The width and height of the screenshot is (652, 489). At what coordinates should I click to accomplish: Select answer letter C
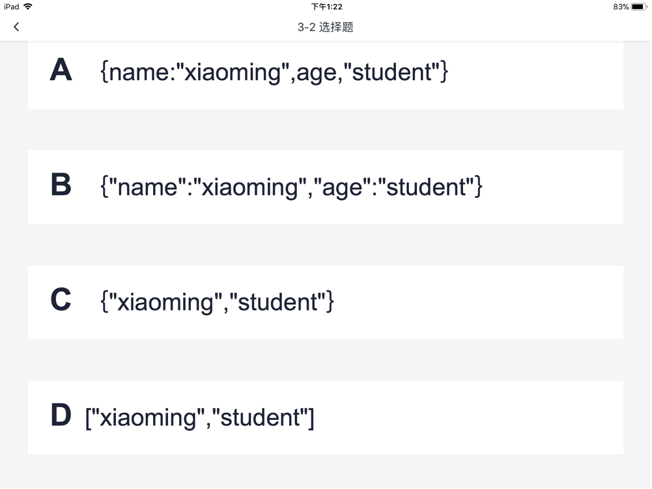tap(61, 301)
